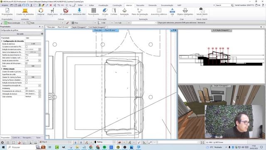The image size is (266, 150).
Task: Open 'Padrão de preenchimento' dropdown
Action: [x=40, y=55]
